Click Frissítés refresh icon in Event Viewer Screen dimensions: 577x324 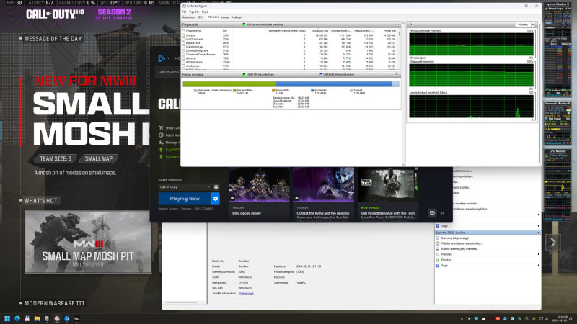[438, 260]
